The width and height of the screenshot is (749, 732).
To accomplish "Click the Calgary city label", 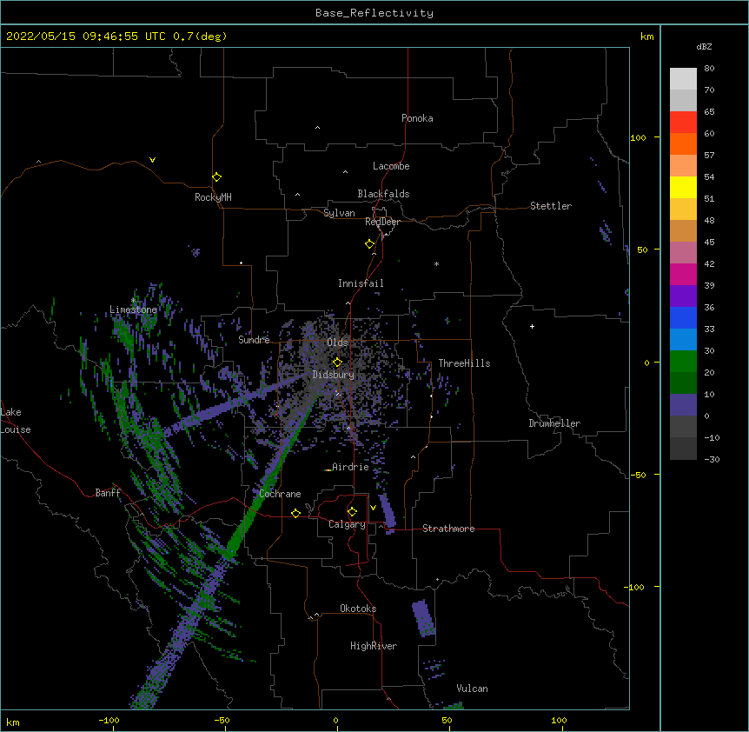I will tap(347, 524).
